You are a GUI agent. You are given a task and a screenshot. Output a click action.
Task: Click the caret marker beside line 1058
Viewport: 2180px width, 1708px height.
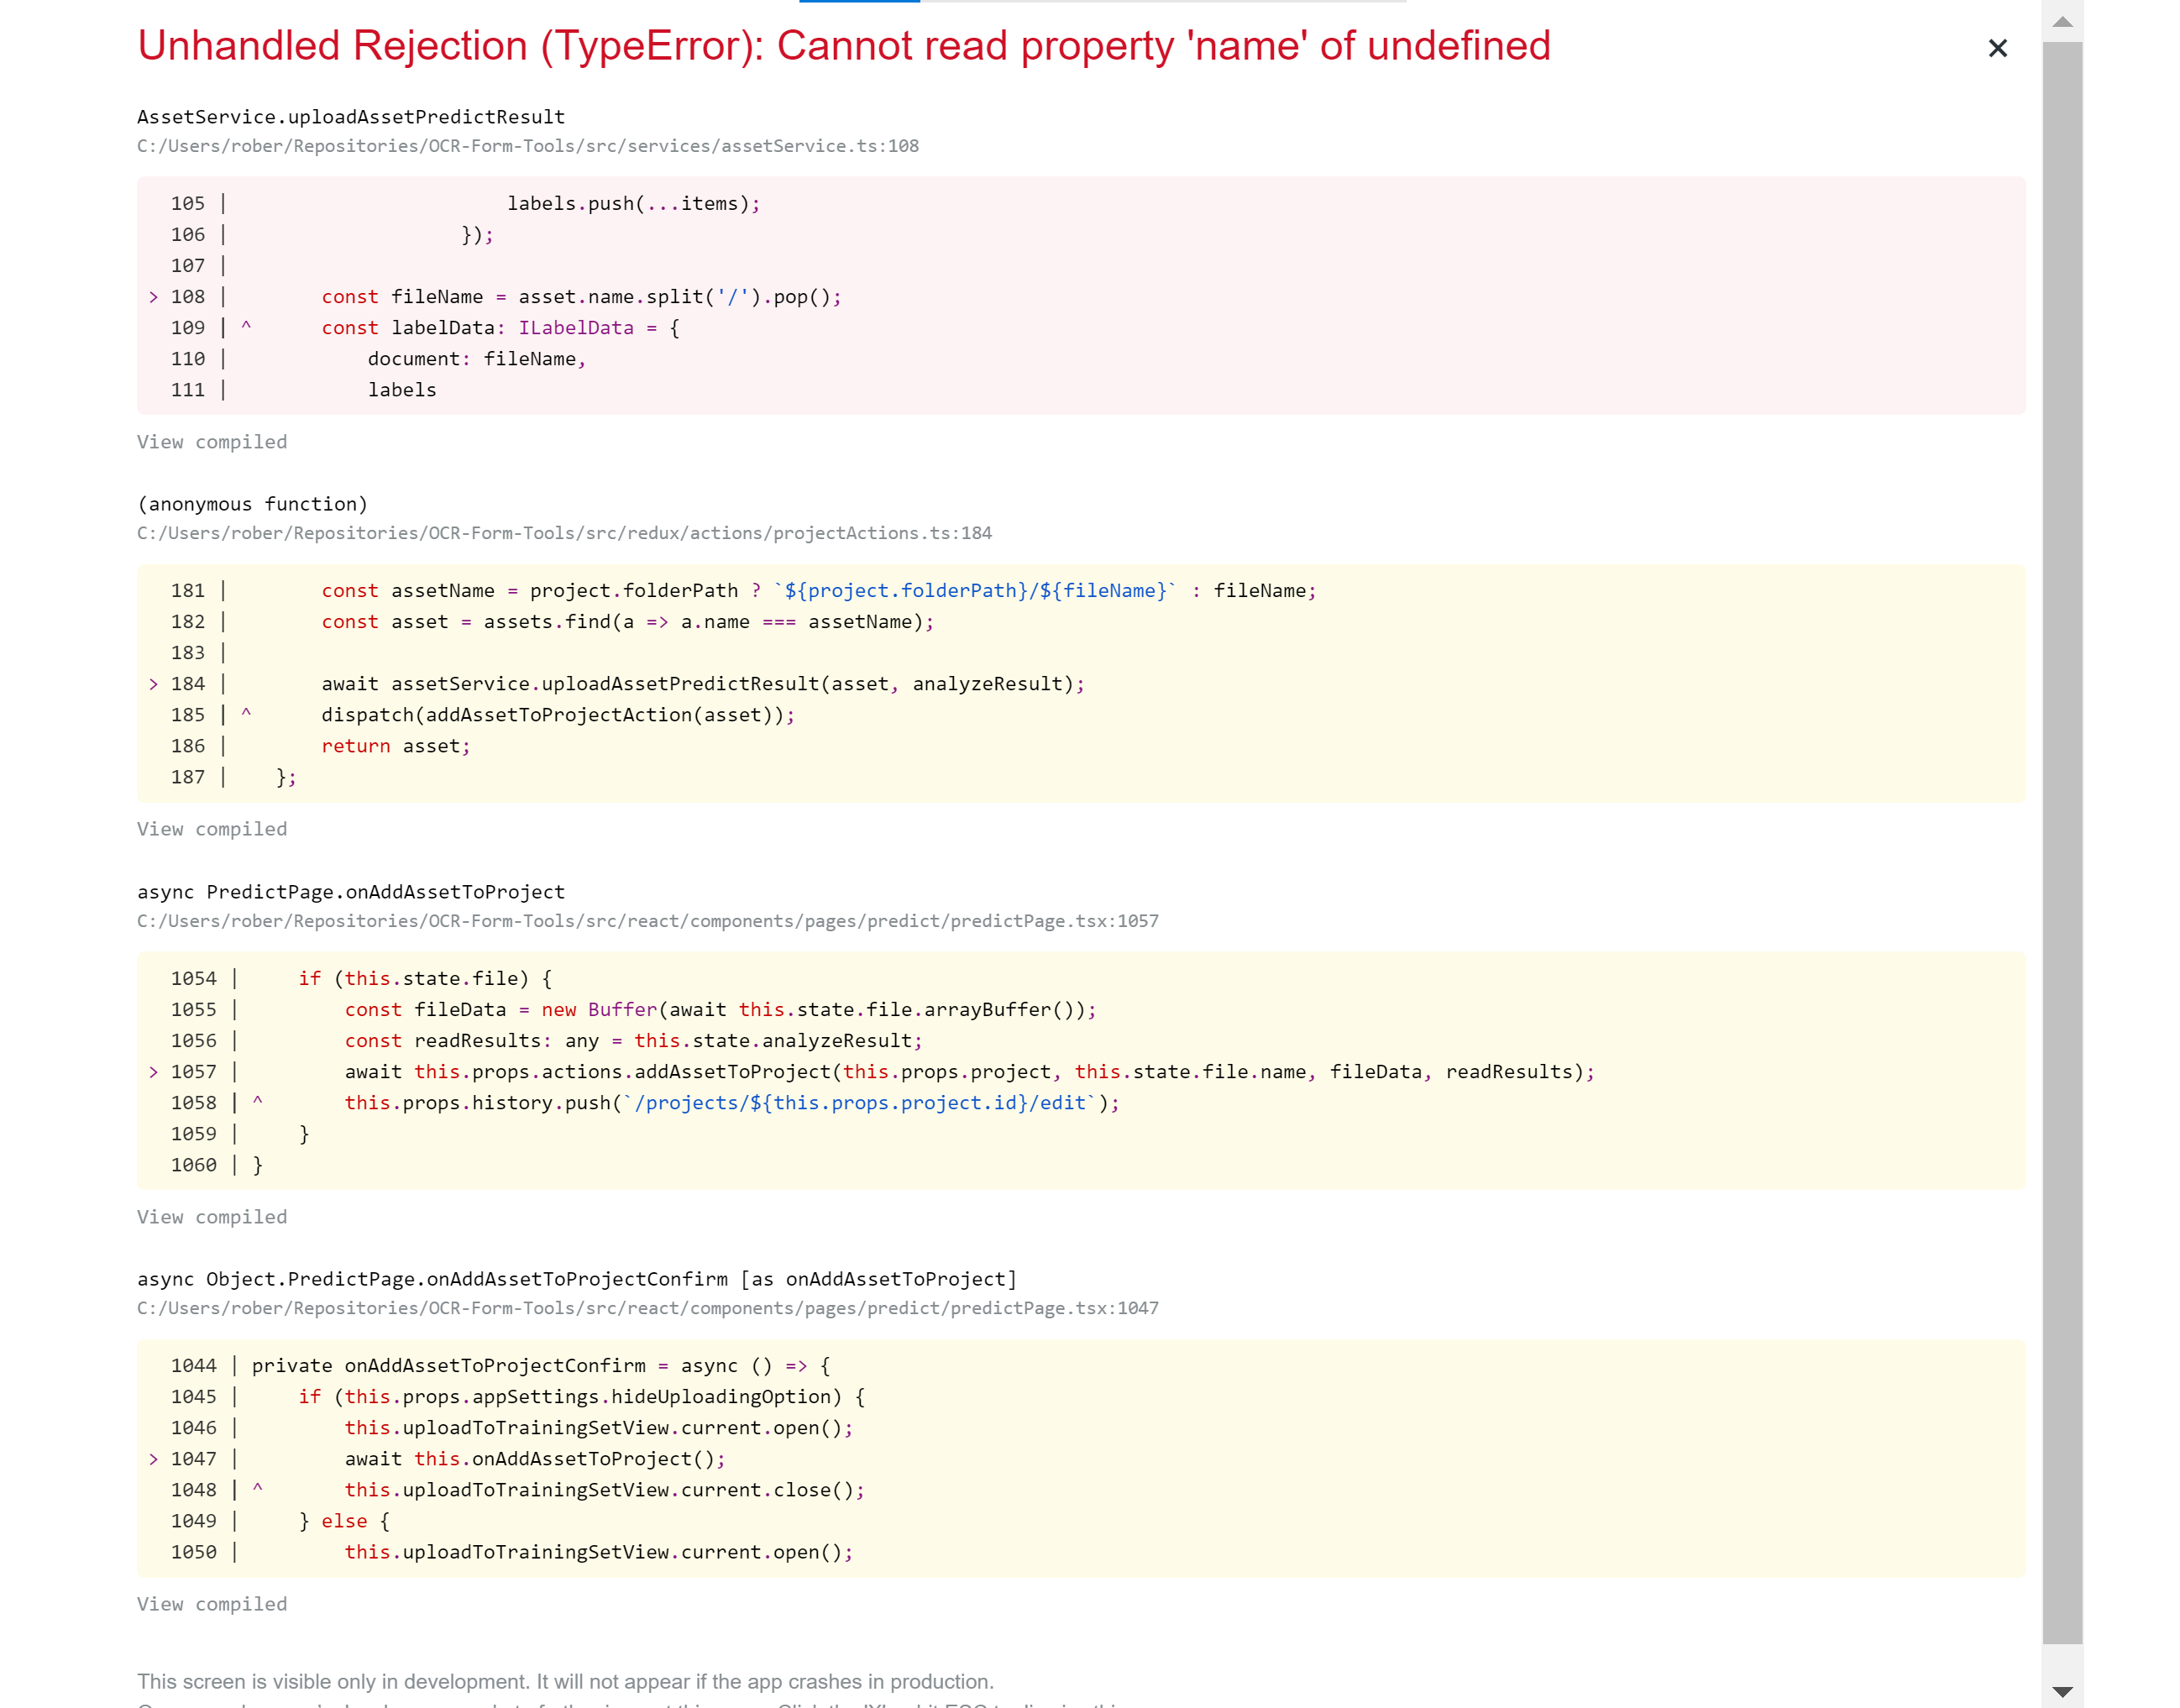[258, 1102]
